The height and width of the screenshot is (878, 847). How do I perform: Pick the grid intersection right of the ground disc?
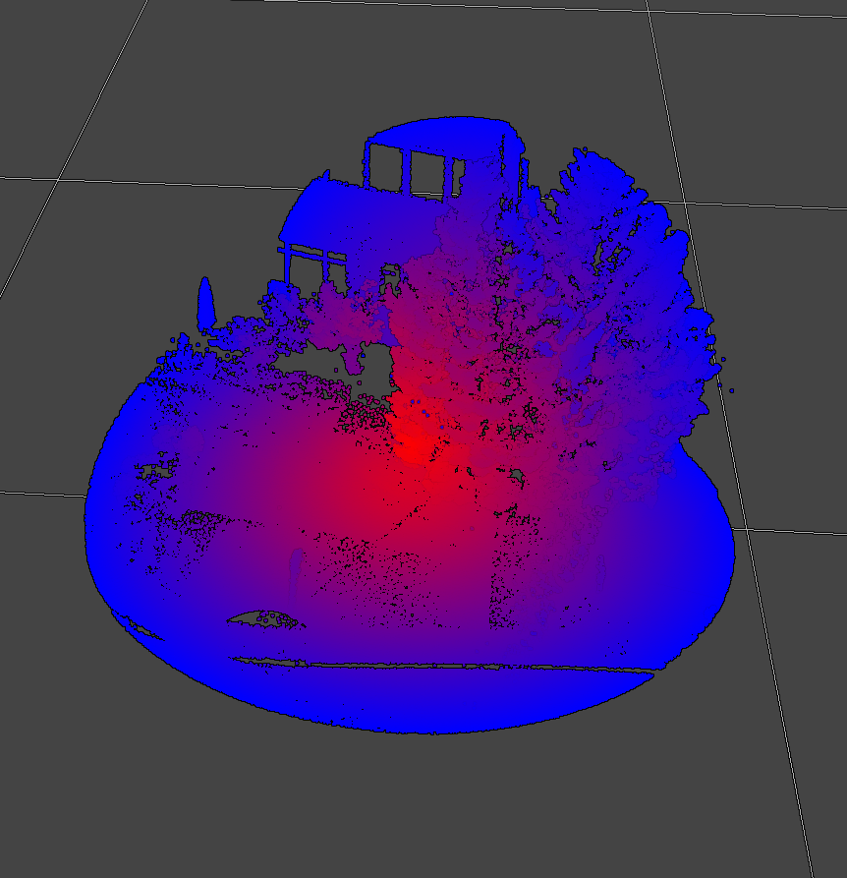(x=748, y=529)
